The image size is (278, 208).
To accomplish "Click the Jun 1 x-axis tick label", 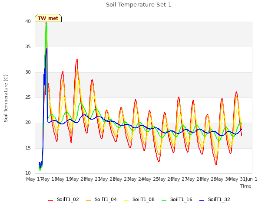I will click(252, 179).
